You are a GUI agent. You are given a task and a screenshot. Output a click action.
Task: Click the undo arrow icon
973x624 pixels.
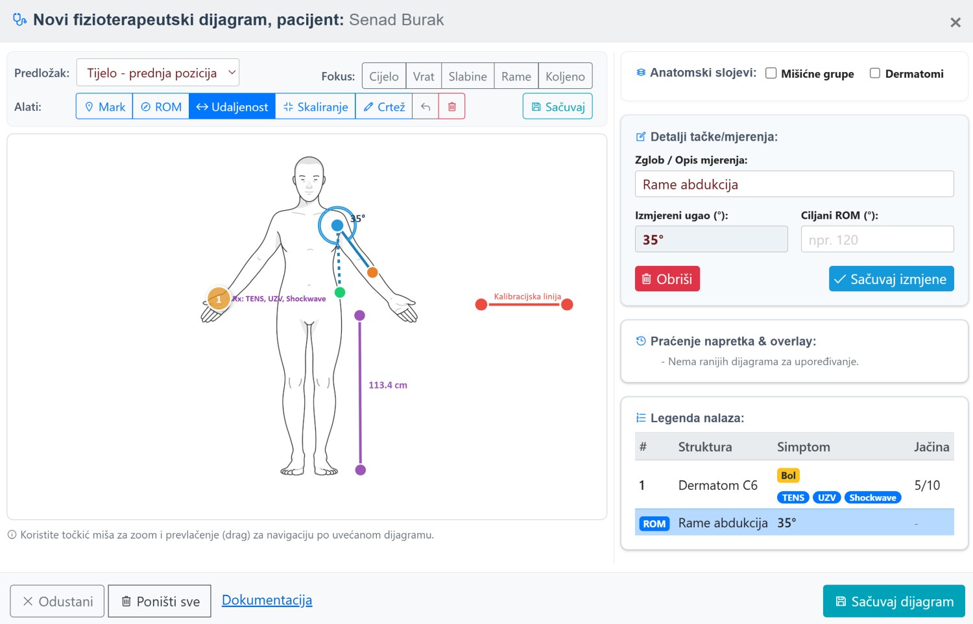point(426,106)
